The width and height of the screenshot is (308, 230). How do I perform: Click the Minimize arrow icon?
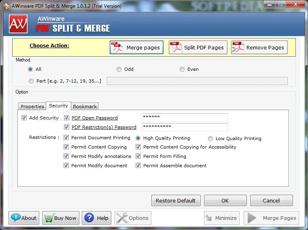tap(208, 218)
